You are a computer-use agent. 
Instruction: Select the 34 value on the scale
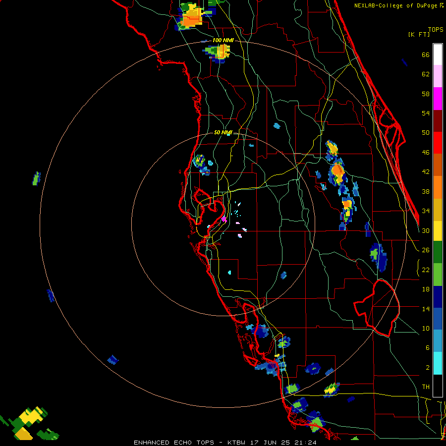[426, 211]
